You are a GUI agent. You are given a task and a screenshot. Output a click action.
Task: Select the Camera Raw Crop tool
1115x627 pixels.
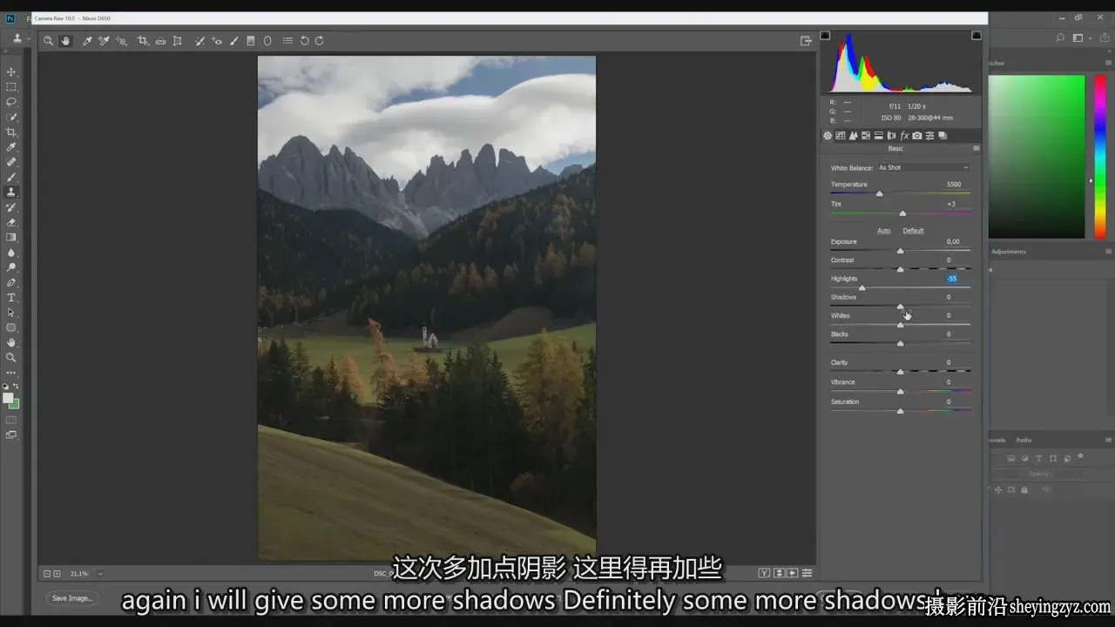coord(143,41)
